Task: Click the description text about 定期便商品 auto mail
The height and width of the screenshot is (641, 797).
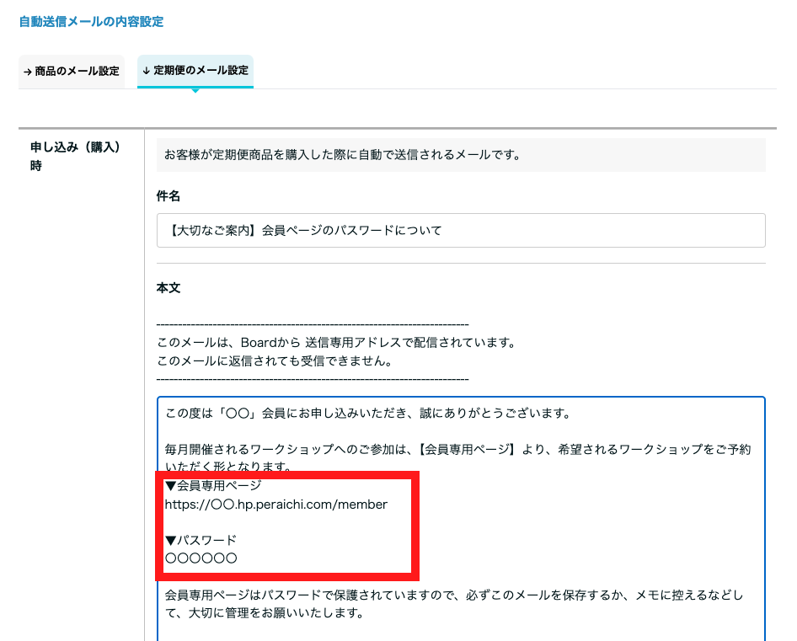Action: [x=343, y=154]
